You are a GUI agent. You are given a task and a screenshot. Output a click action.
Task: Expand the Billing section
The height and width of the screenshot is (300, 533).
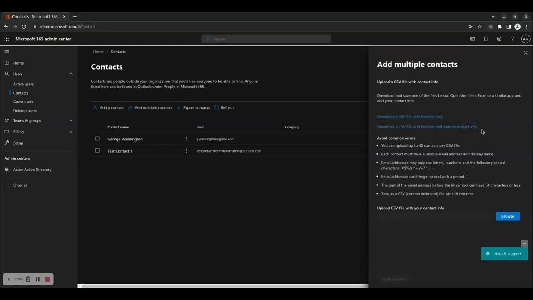[71, 132]
